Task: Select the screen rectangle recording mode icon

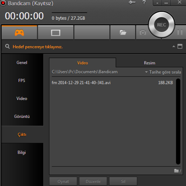Action: coord(55,33)
